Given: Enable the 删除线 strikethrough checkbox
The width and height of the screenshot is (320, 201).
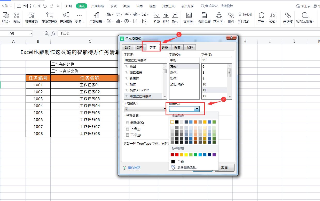Looking at the screenshot, I should coord(128,123).
